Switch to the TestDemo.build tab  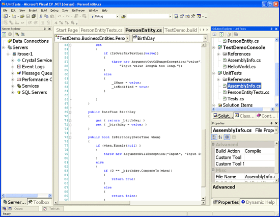coord(181,30)
